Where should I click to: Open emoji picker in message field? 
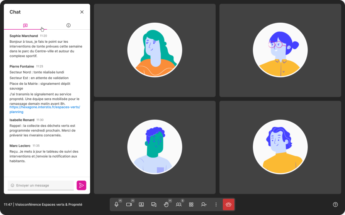[x=12, y=185]
